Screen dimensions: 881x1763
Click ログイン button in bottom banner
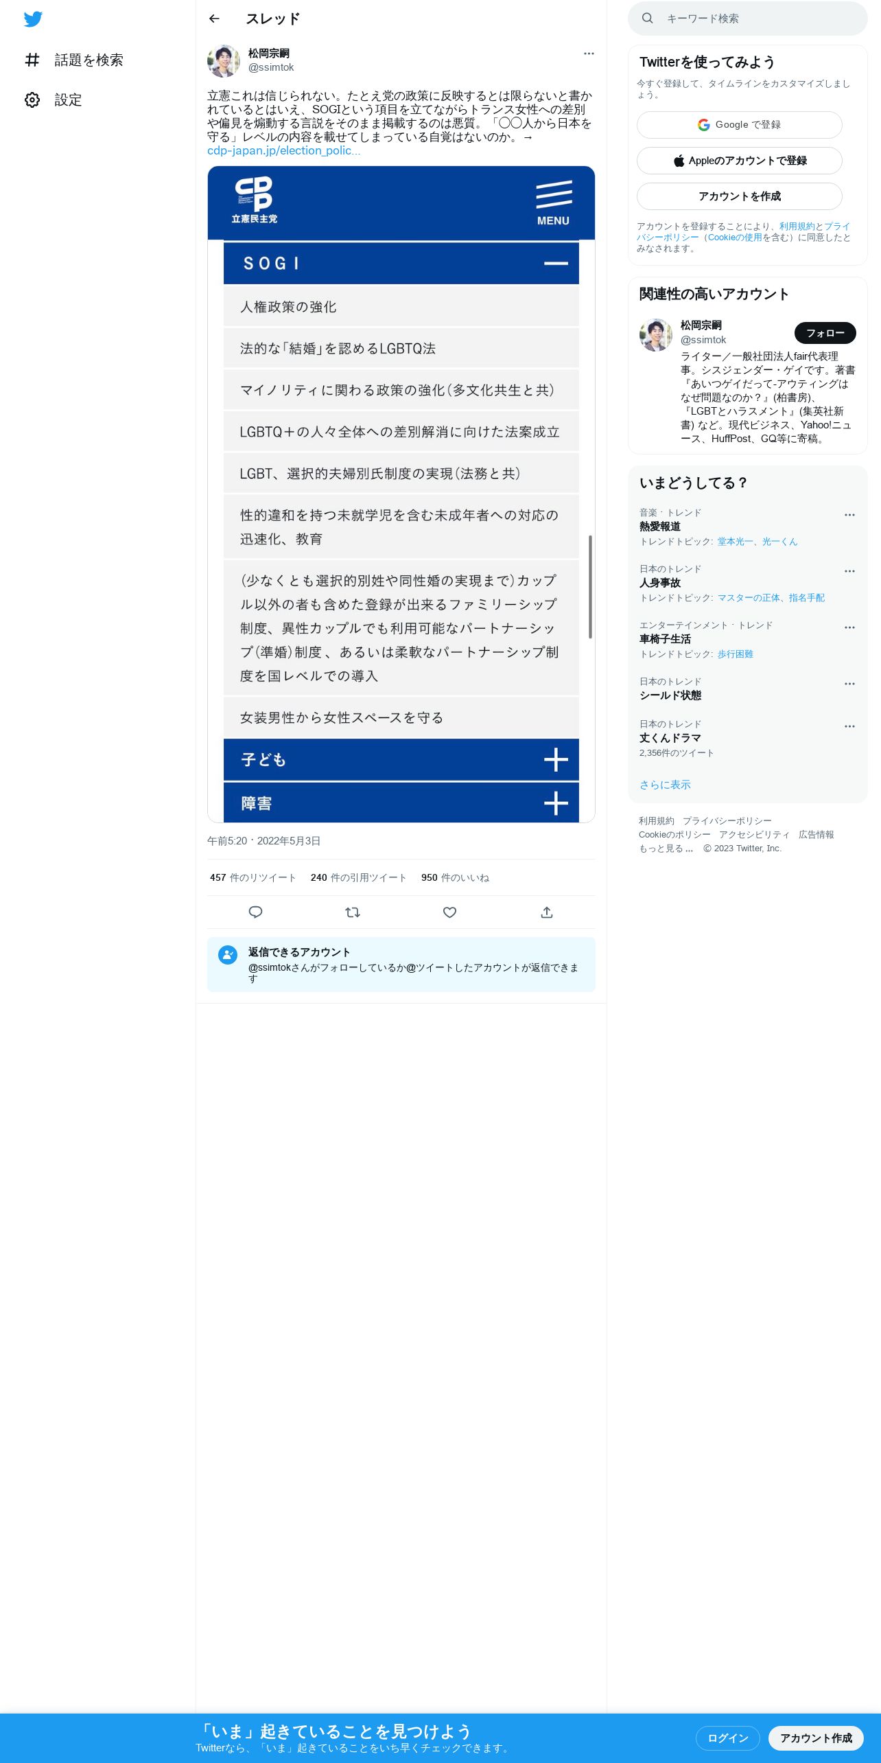click(x=728, y=1738)
